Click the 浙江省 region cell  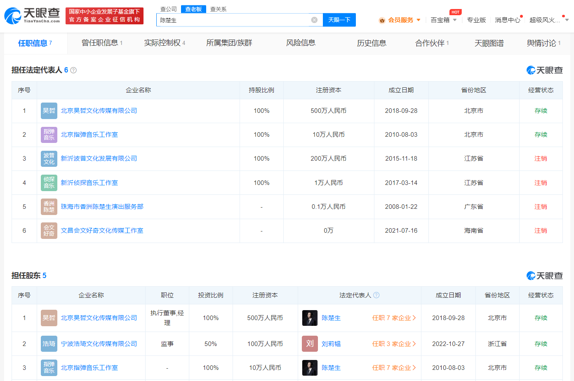click(x=497, y=344)
